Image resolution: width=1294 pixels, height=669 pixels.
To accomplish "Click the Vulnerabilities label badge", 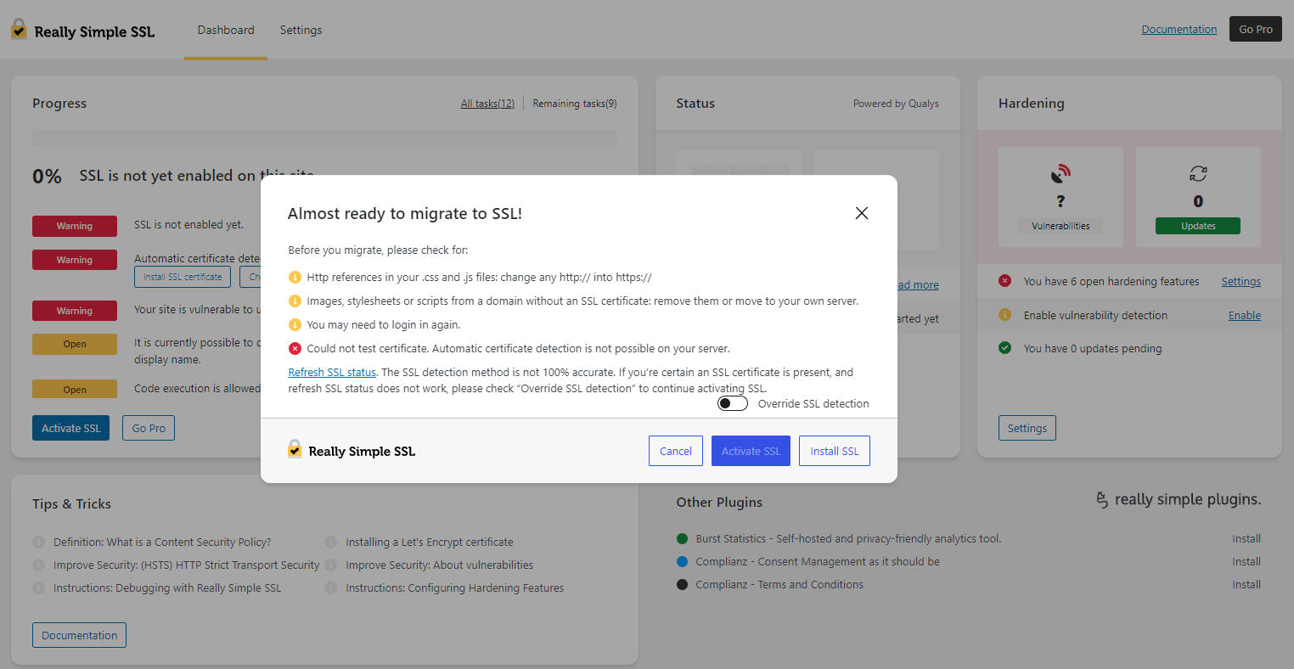I will [x=1061, y=226].
